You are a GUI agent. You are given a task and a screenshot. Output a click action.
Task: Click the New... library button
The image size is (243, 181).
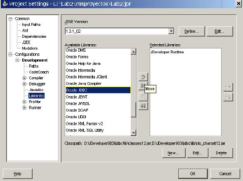pyautogui.click(x=174, y=153)
